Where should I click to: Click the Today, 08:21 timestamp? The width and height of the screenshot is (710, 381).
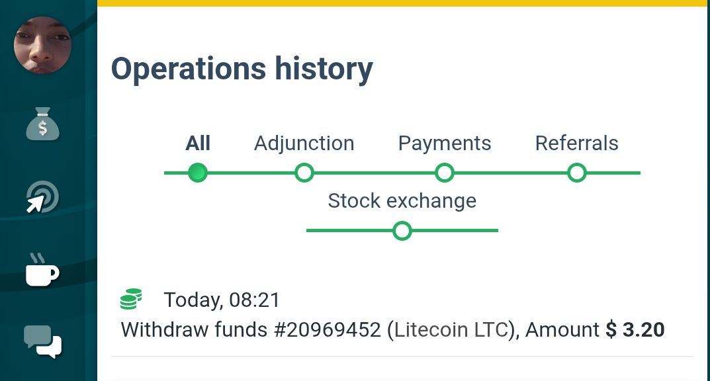coord(222,300)
